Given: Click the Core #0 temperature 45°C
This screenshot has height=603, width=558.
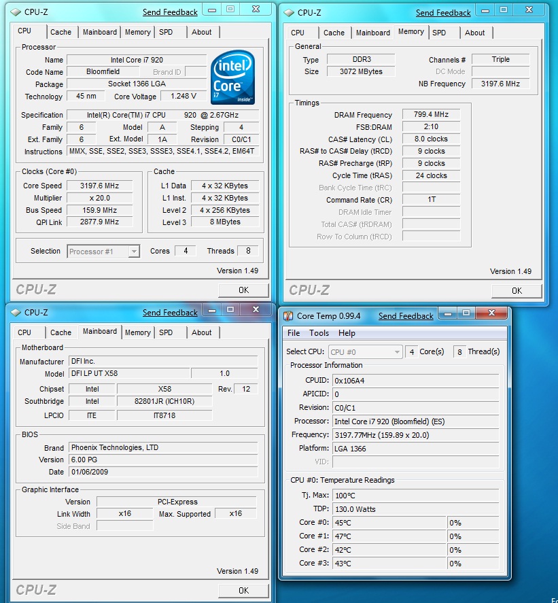Looking at the screenshot, I should 389,523.
